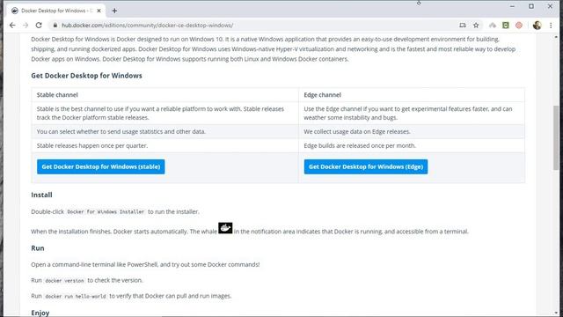Viewport: 563px width, 317px height.
Task: Maximize the Chrome window
Action: pos(531,6)
